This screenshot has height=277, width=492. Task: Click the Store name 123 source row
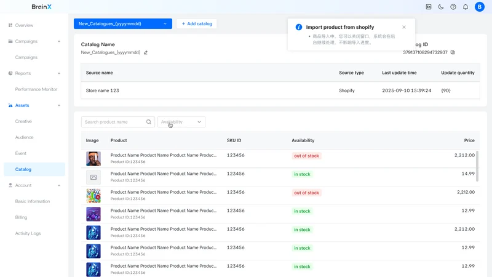pyautogui.click(x=280, y=90)
